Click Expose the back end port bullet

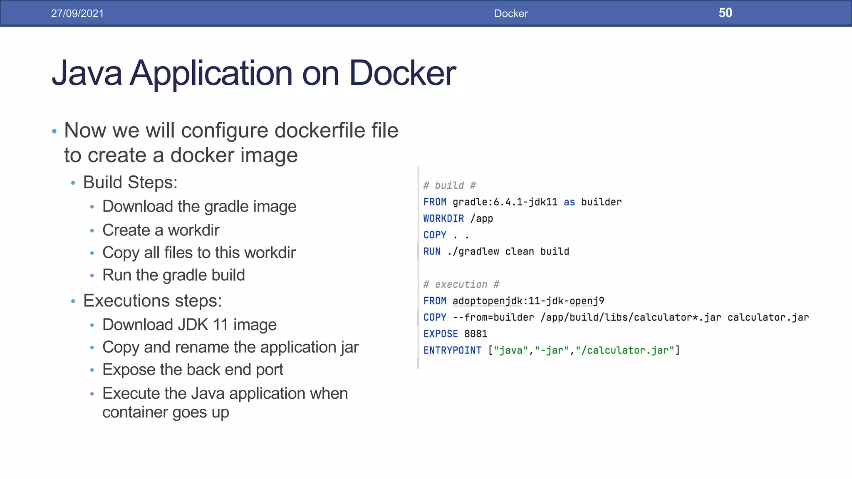tap(193, 370)
